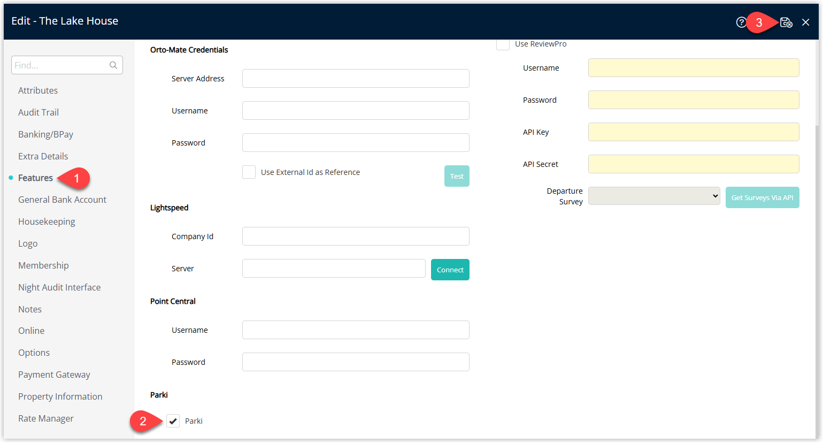This screenshot has width=823, height=443.
Task: Click the ReviewPro API Secret field
Action: point(694,164)
